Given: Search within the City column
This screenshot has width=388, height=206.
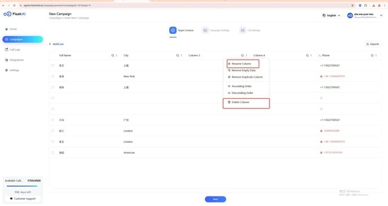Looking at the screenshot, I should [x=178, y=55].
